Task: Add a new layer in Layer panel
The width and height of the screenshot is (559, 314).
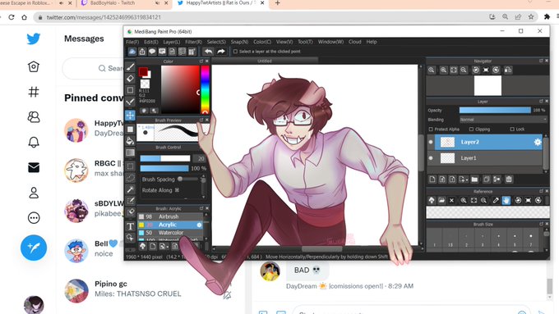Action: [432, 180]
